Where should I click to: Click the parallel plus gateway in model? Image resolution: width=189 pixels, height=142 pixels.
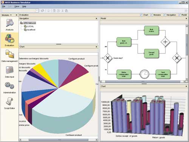165,42
